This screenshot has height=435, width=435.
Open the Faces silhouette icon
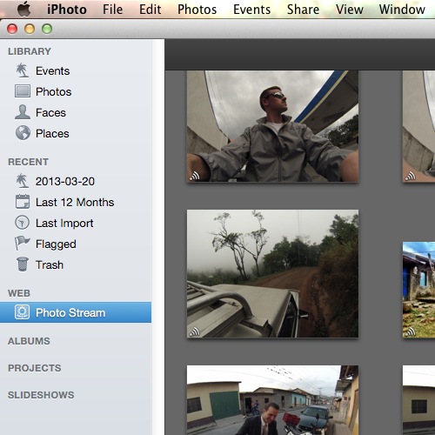23,112
